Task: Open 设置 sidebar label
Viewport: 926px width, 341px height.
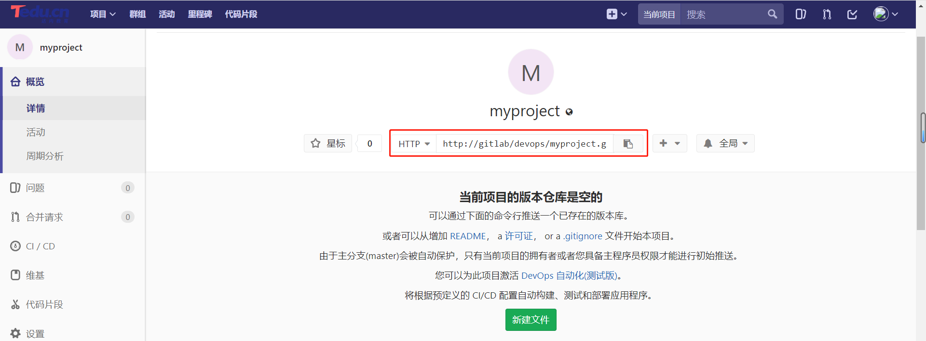Action: tap(35, 333)
